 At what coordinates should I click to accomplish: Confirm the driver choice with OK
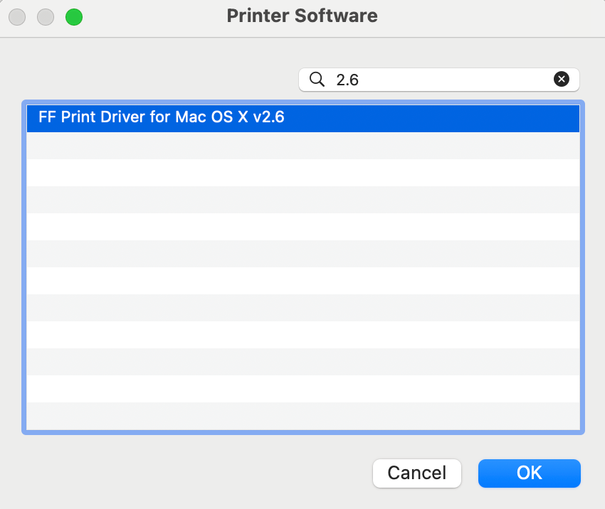pos(529,473)
